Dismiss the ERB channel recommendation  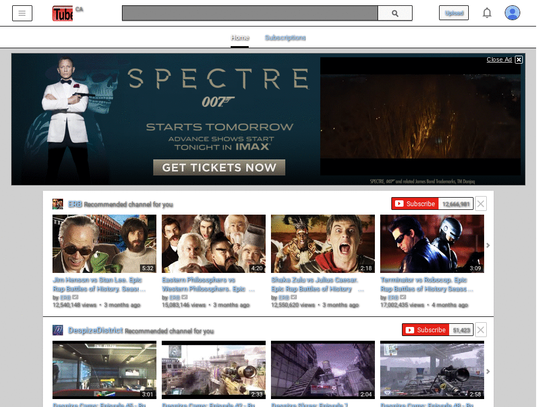click(480, 204)
